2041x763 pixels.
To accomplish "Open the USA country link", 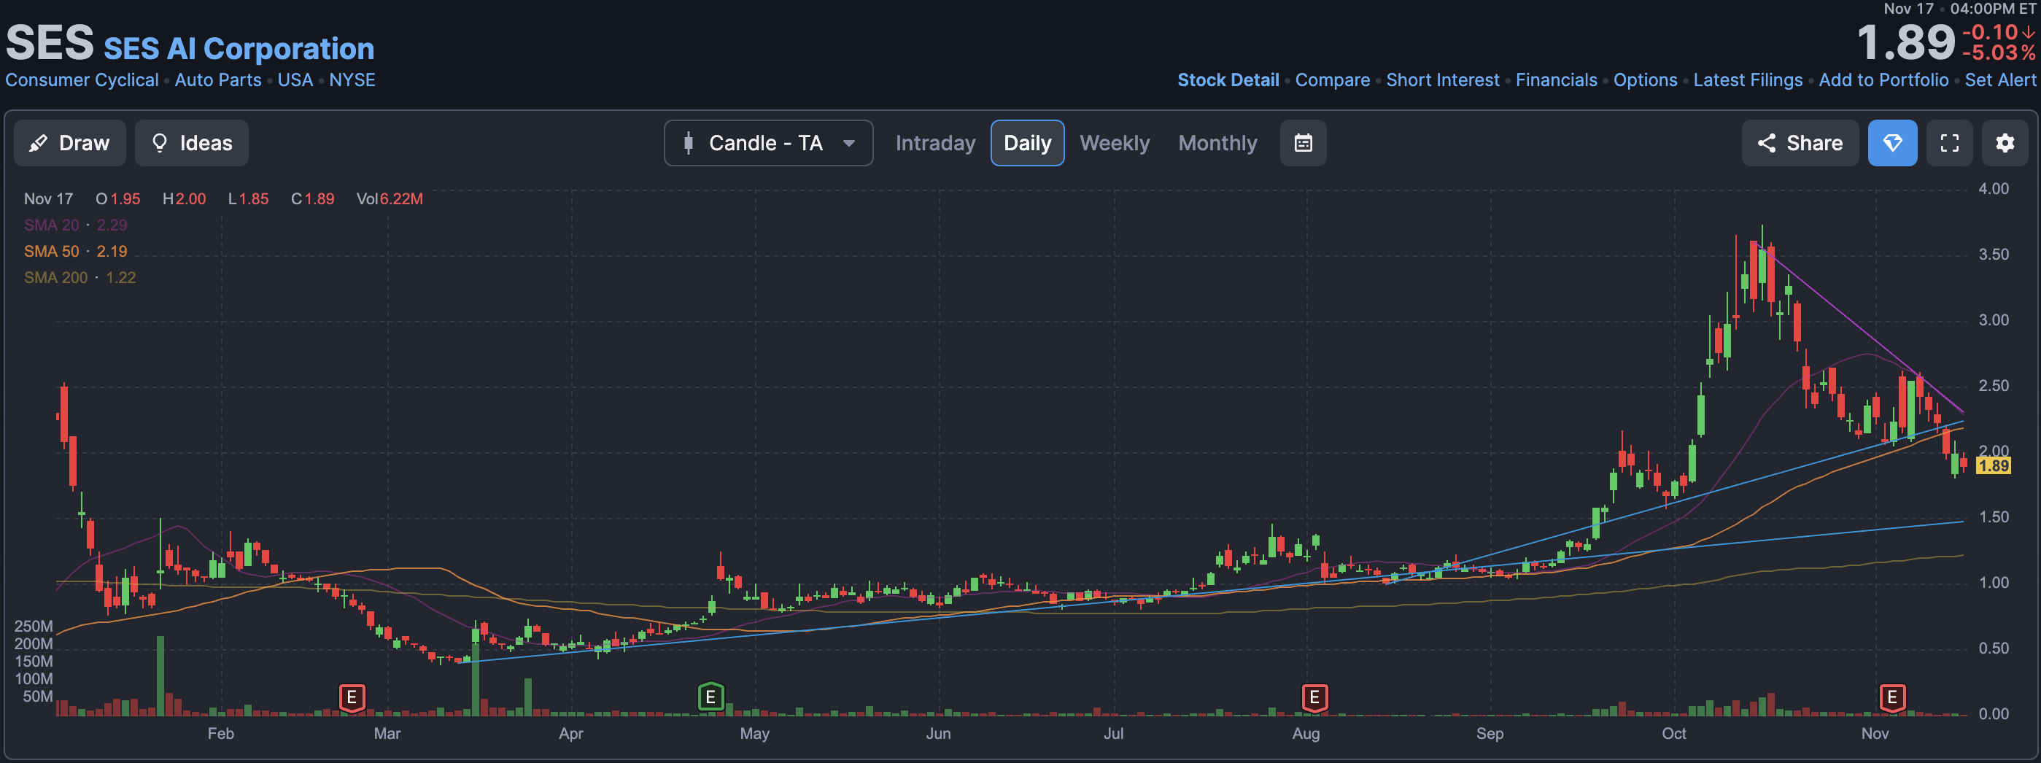I will 295,80.
